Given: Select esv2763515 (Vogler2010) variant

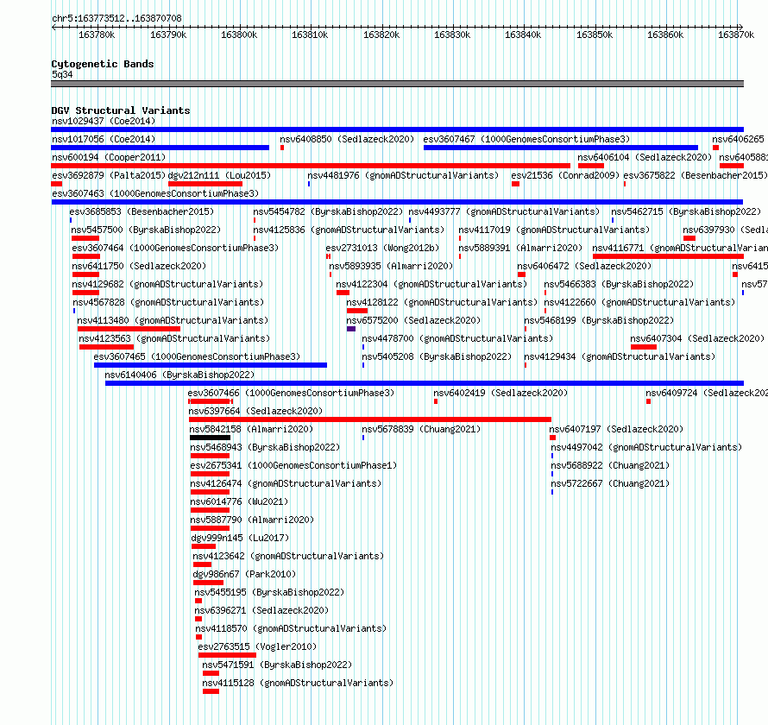Looking at the screenshot, I should coord(258,646).
